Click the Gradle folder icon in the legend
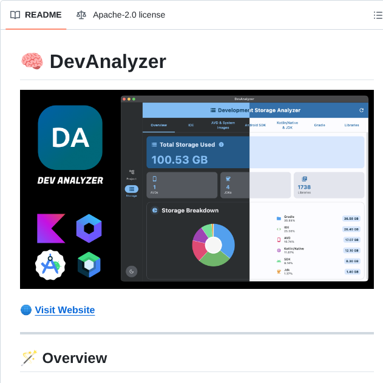 point(279,219)
